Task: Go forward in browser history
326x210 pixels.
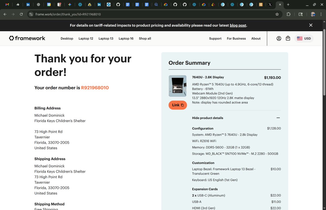Action: [13, 14]
